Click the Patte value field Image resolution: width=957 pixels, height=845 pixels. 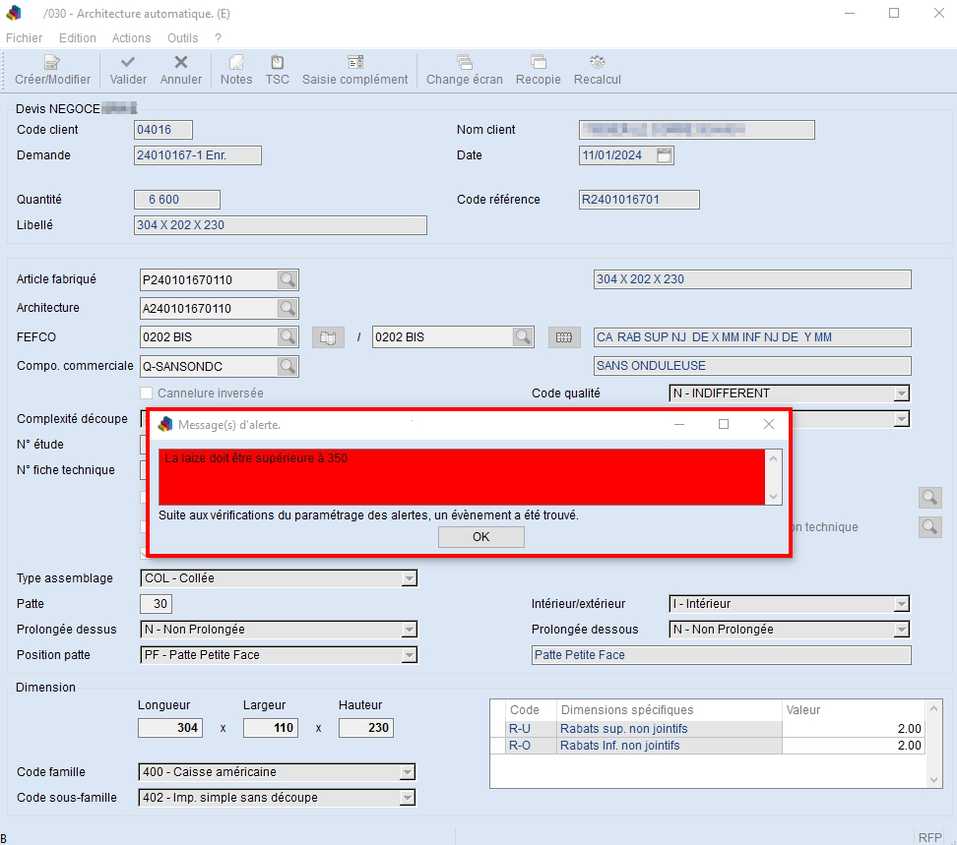157,604
